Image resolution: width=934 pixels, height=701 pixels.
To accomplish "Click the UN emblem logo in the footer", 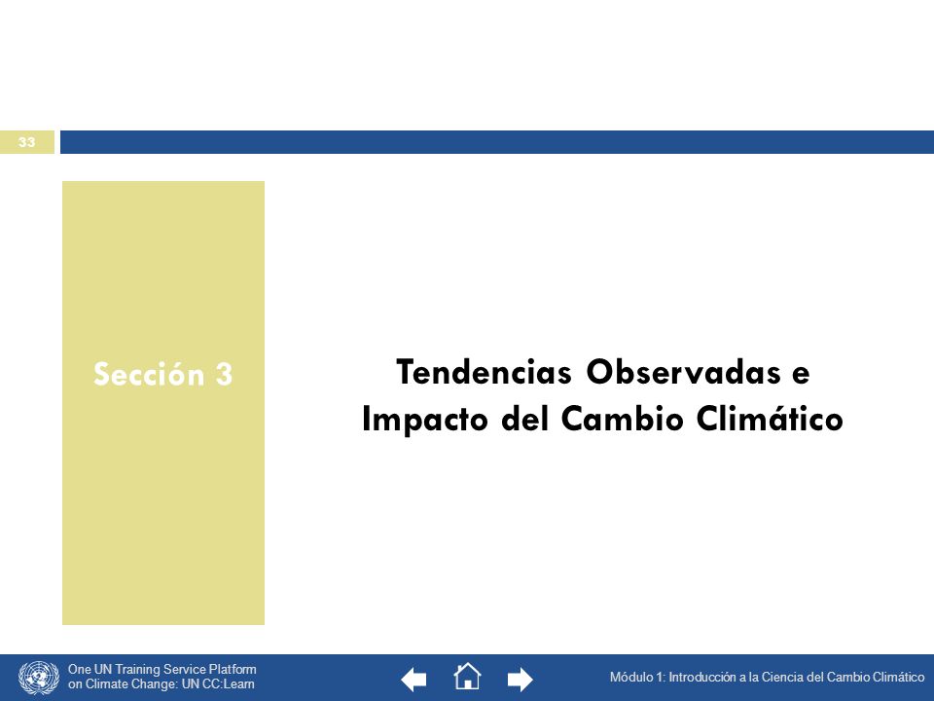I will (x=39, y=678).
